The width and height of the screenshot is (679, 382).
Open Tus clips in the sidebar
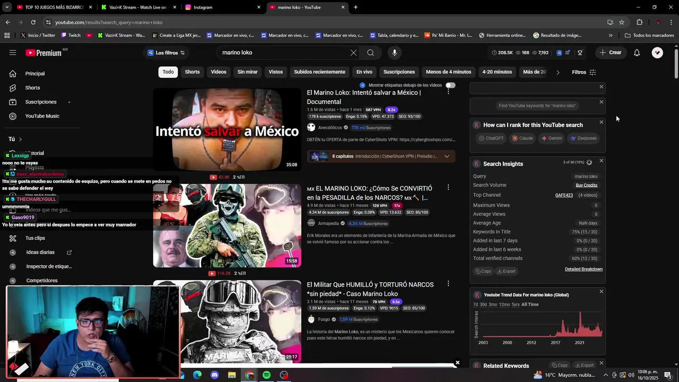[x=35, y=238]
